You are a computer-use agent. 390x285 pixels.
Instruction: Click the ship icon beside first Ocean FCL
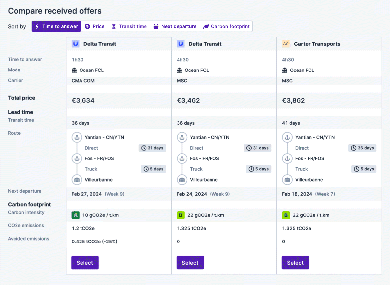click(74, 70)
